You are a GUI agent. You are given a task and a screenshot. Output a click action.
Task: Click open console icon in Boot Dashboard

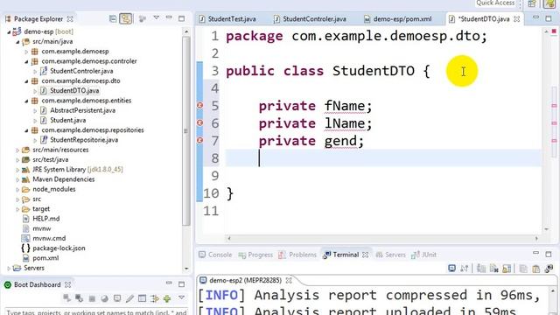click(x=116, y=298)
